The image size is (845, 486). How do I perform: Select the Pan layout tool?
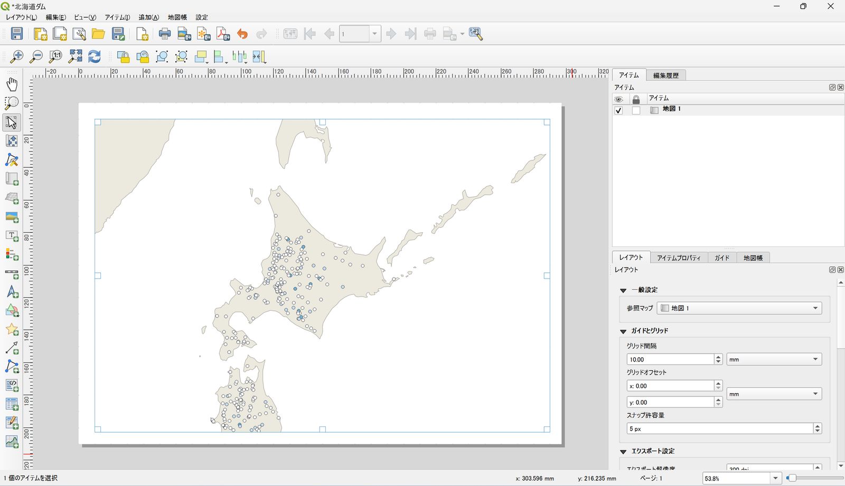pos(12,84)
